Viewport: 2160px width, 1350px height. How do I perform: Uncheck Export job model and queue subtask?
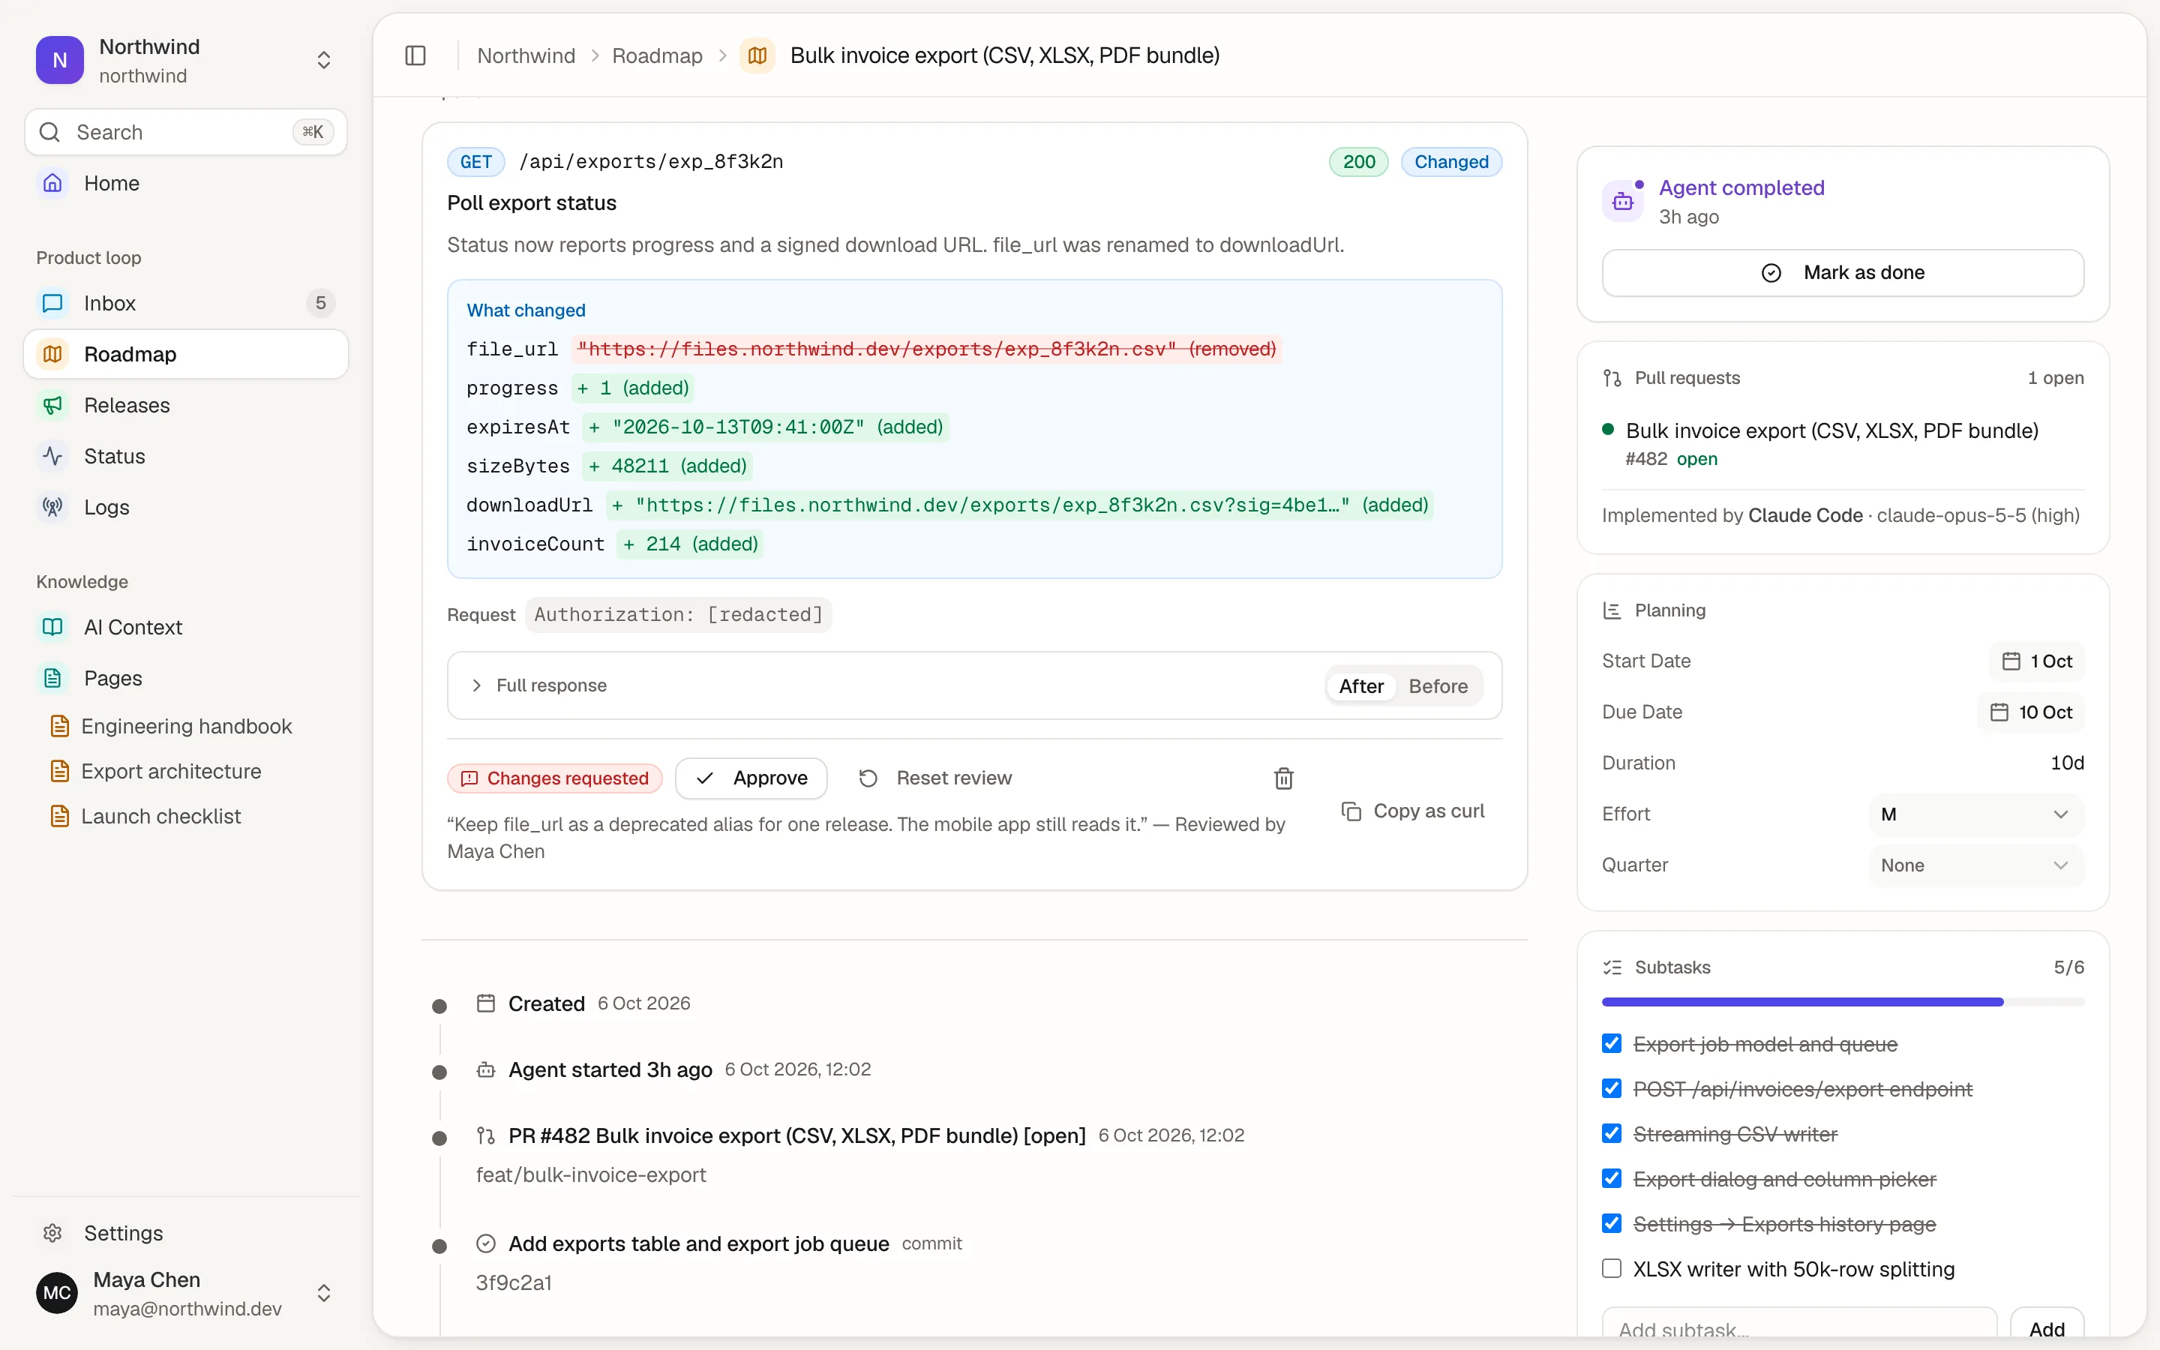(1612, 1044)
